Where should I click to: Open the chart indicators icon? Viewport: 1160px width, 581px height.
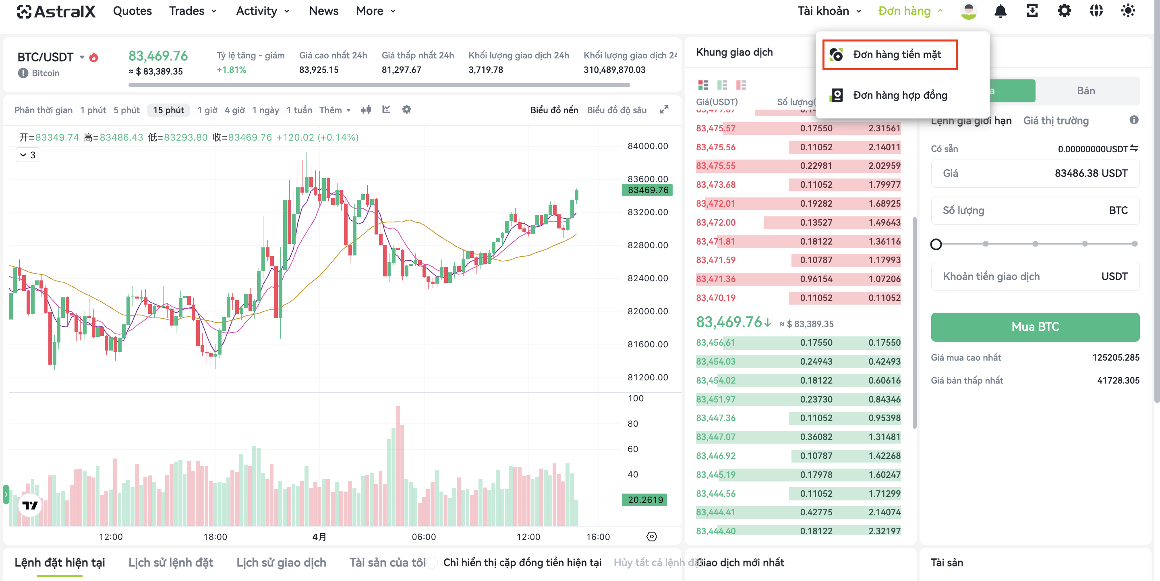pos(386,110)
